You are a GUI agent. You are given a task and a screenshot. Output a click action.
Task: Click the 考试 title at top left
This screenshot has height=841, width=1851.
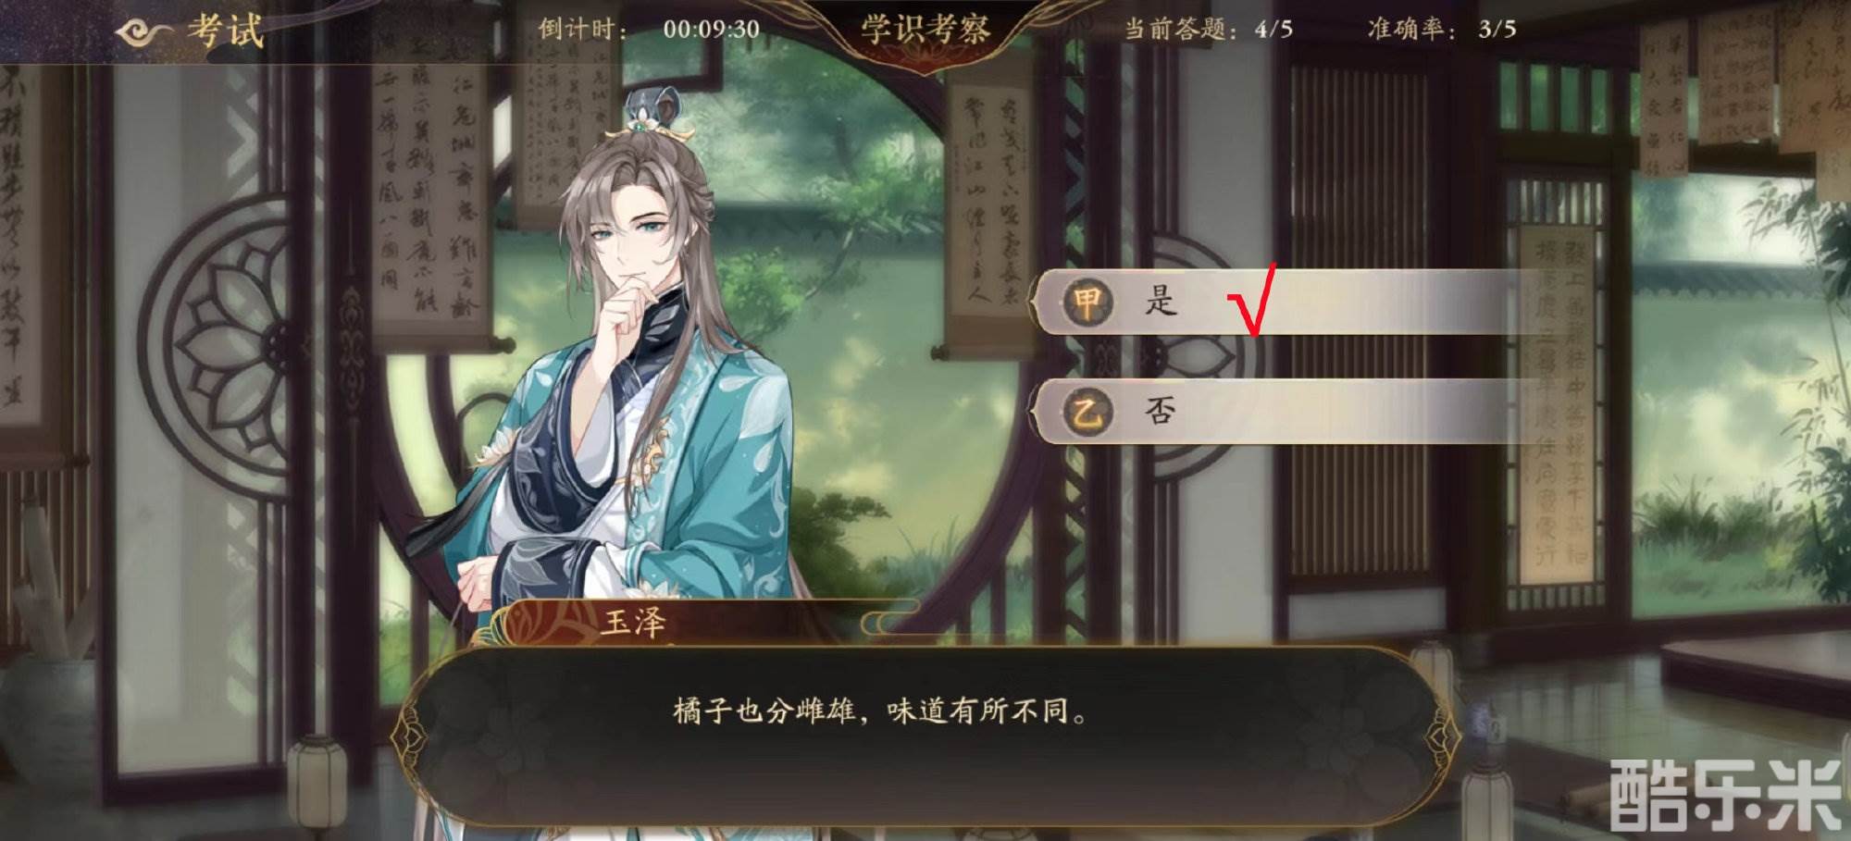coord(226,31)
